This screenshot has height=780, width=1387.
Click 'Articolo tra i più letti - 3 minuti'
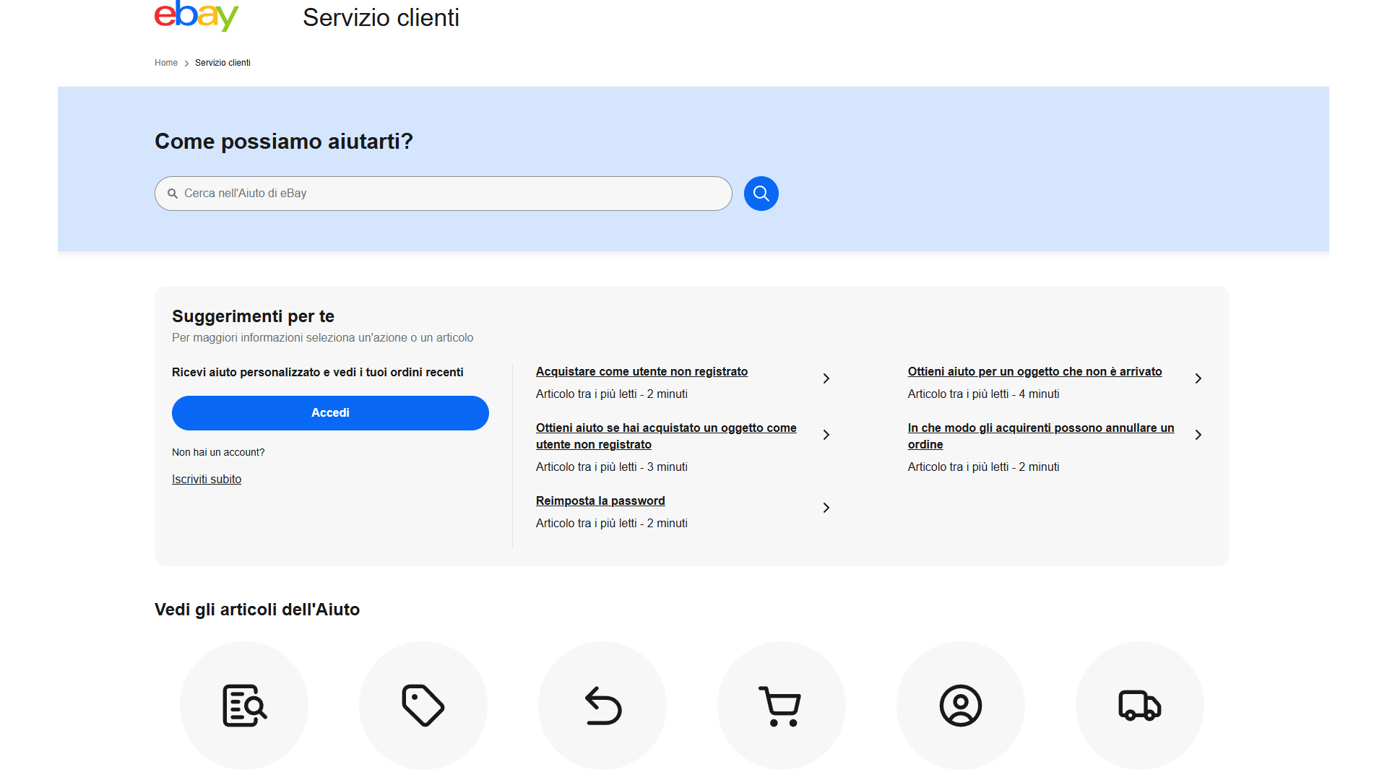pyautogui.click(x=611, y=467)
